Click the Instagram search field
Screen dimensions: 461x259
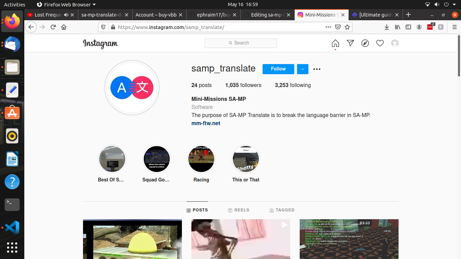tap(241, 43)
